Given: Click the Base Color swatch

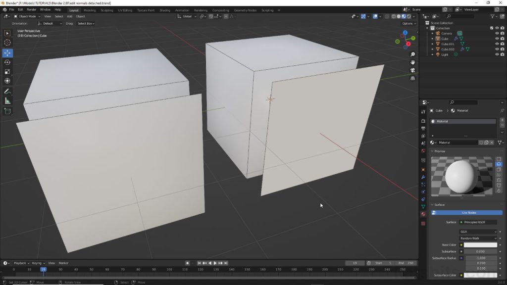Looking at the screenshot, I should click(x=480, y=244).
